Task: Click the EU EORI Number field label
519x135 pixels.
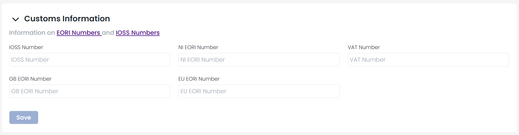Action: 199,79
